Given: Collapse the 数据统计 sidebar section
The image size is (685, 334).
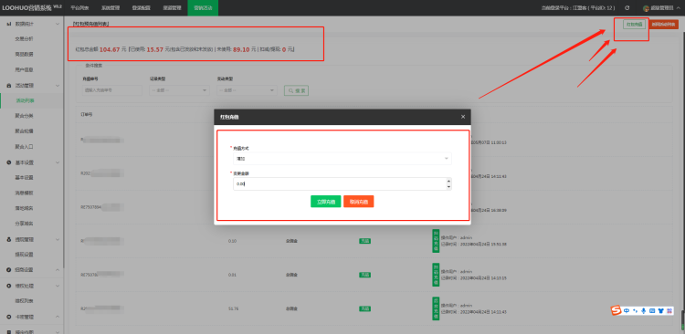Looking at the screenshot, I should (x=58, y=24).
